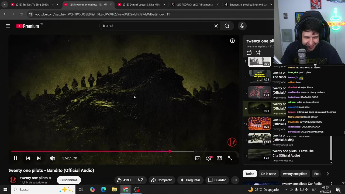Enter fullscreen mode in the player
Image resolution: width=345 pixels, height=194 pixels.
[x=230, y=158]
